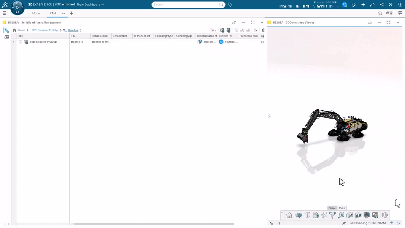Click the share arrow icon in top bar

tap(372, 4)
